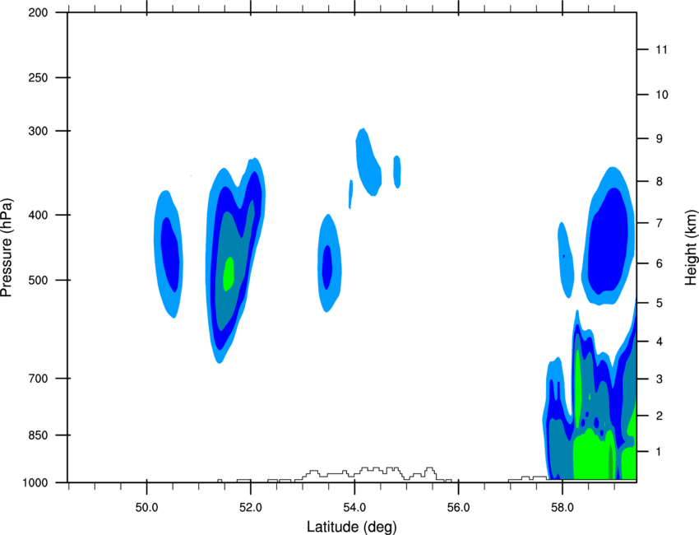Click the terrain outline near latitude 54.5

(x=377, y=473)
